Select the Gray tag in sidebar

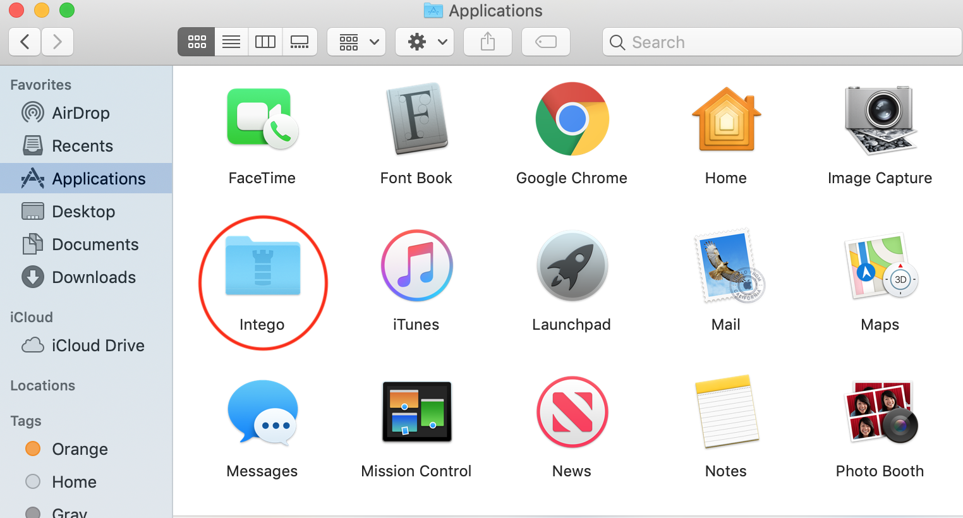pyautogui.click(x=86, y=510)
